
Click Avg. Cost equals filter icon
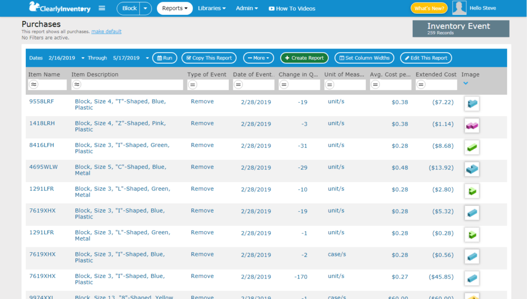point(375,85)
